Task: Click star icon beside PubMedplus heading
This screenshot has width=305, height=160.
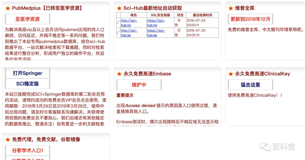Action: pyautogui.click(x=8, y=8)
